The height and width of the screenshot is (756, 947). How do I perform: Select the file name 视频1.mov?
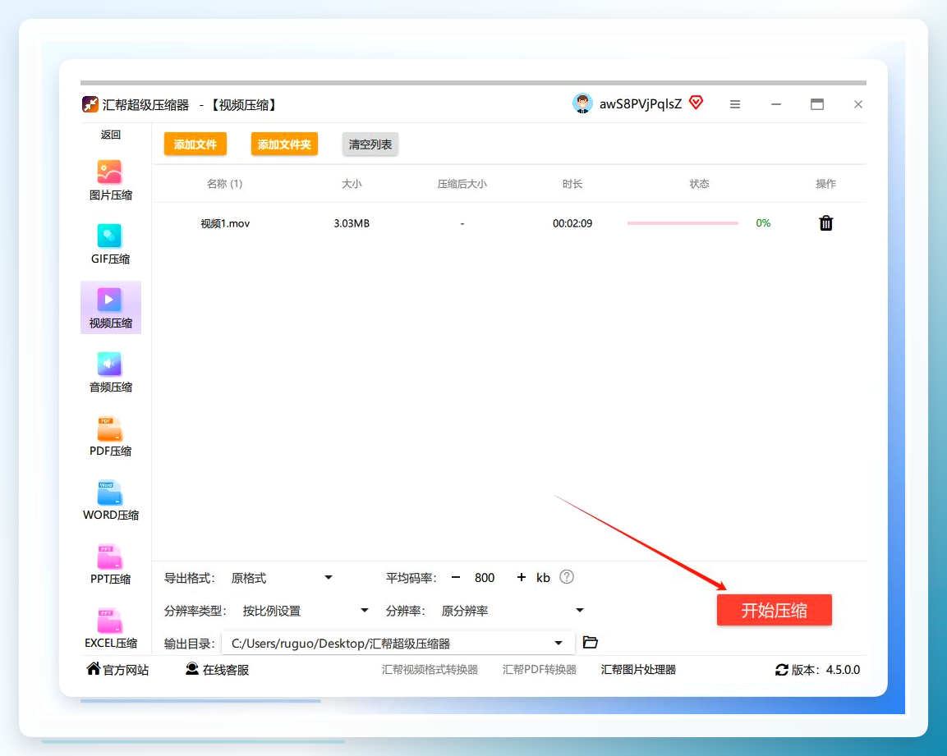[225, 223]
